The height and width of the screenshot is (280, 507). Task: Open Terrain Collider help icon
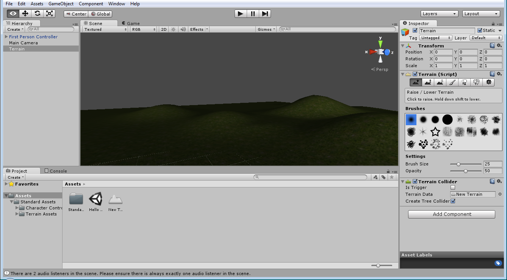click(492, 181)
